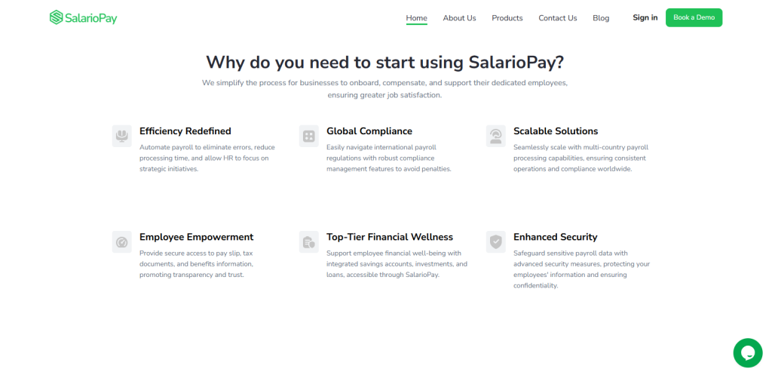This screenshot has height=375, width=772.
Task: Click the Employee Empowerment gauge icon
Action: (x=121, y=242)
